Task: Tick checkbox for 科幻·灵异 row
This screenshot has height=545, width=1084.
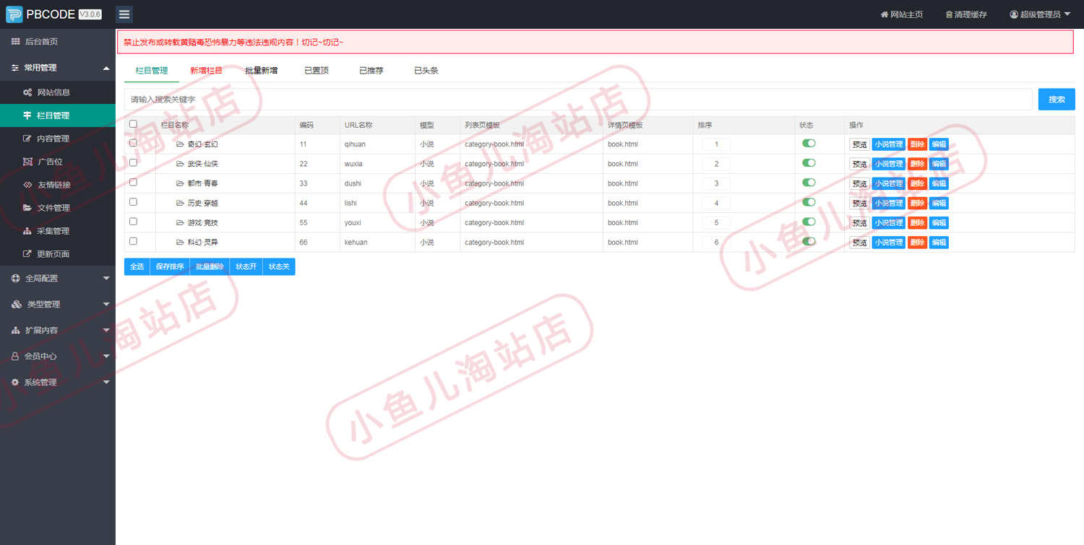Action: [x=133, y=240]
